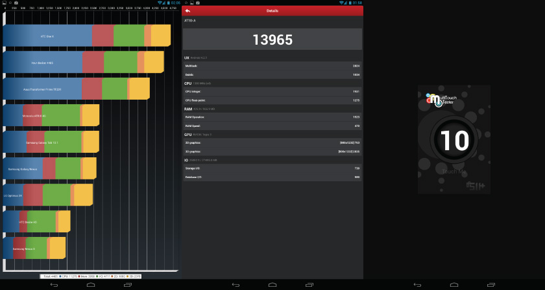
Task: Tap the RAM Speed row
Action: point(272,126)
